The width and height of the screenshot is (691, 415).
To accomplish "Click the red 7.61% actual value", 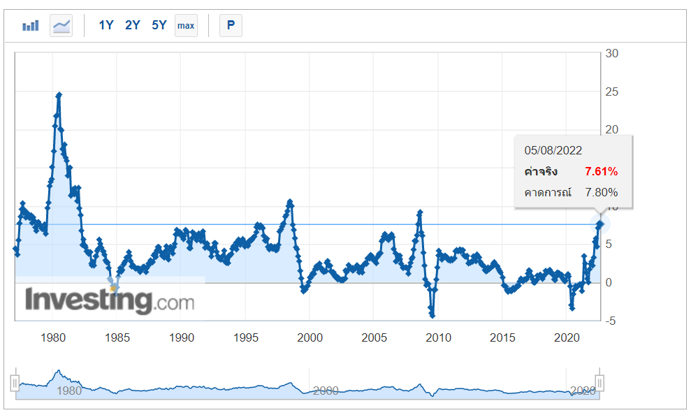I will (x=601, y=171).
